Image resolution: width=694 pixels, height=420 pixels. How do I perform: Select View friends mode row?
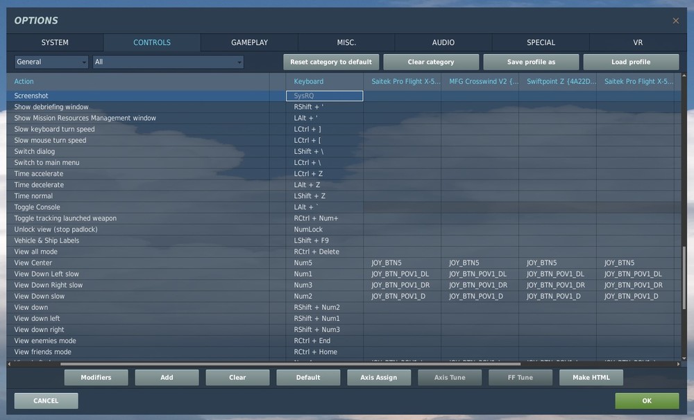pos(344,352)
